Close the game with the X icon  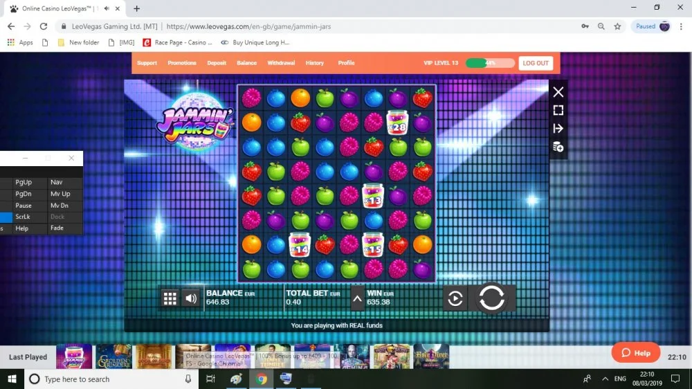coord(558,92)
